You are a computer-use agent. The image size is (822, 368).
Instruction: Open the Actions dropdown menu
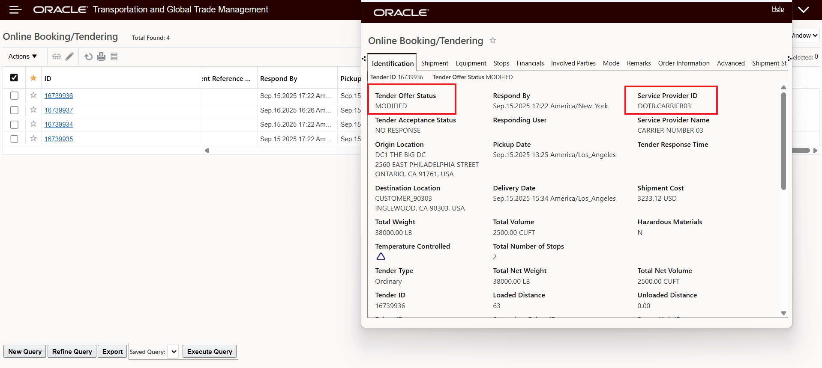pyautogui.click(x=23, y=56)
